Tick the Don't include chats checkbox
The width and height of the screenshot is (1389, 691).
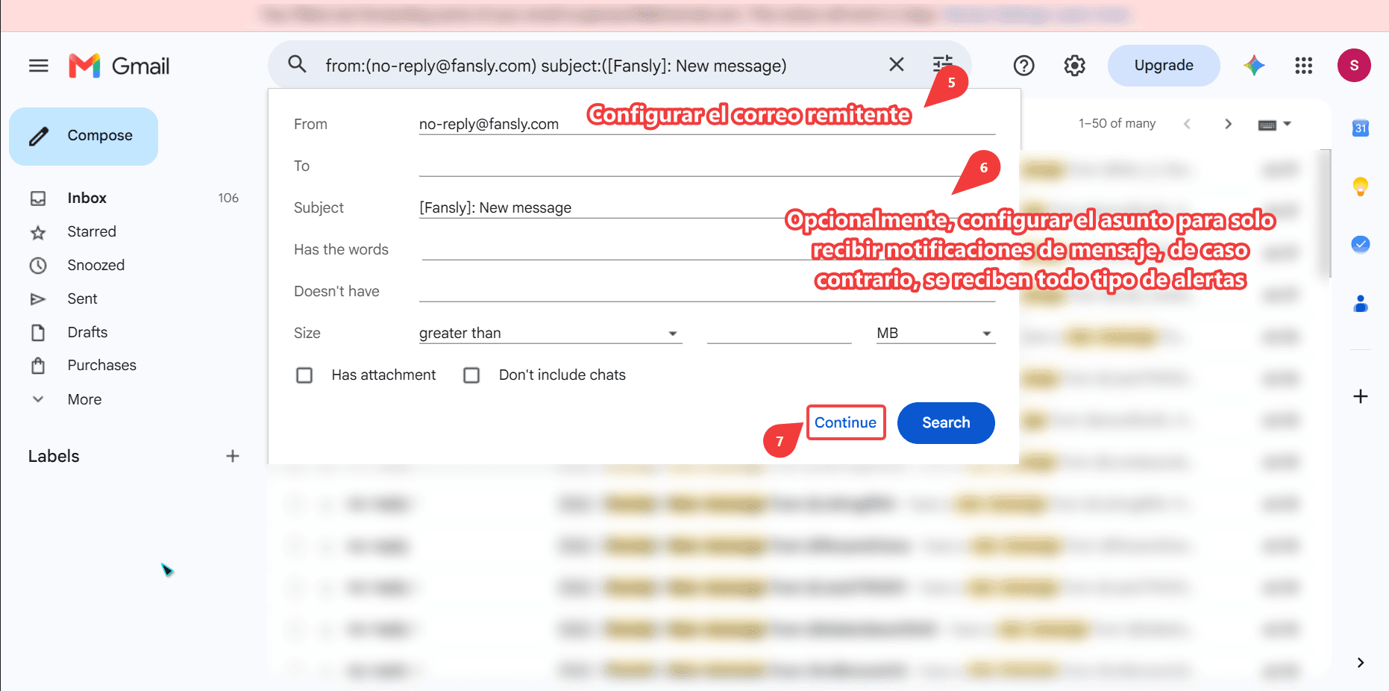coord(471,375)
